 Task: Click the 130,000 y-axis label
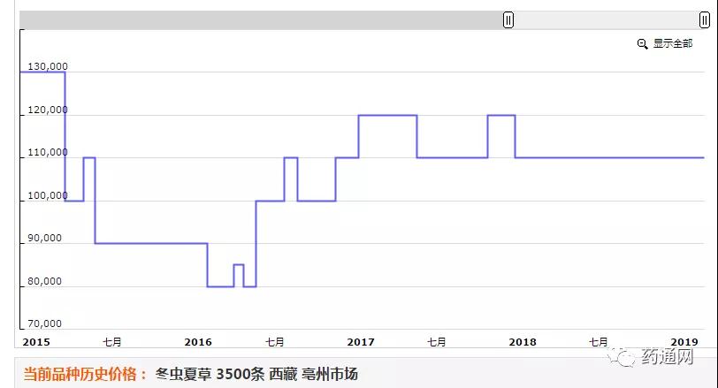[48, 66]
